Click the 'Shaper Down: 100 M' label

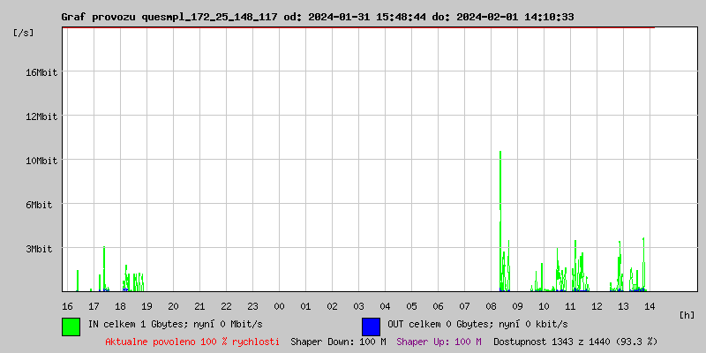point(338,342)
